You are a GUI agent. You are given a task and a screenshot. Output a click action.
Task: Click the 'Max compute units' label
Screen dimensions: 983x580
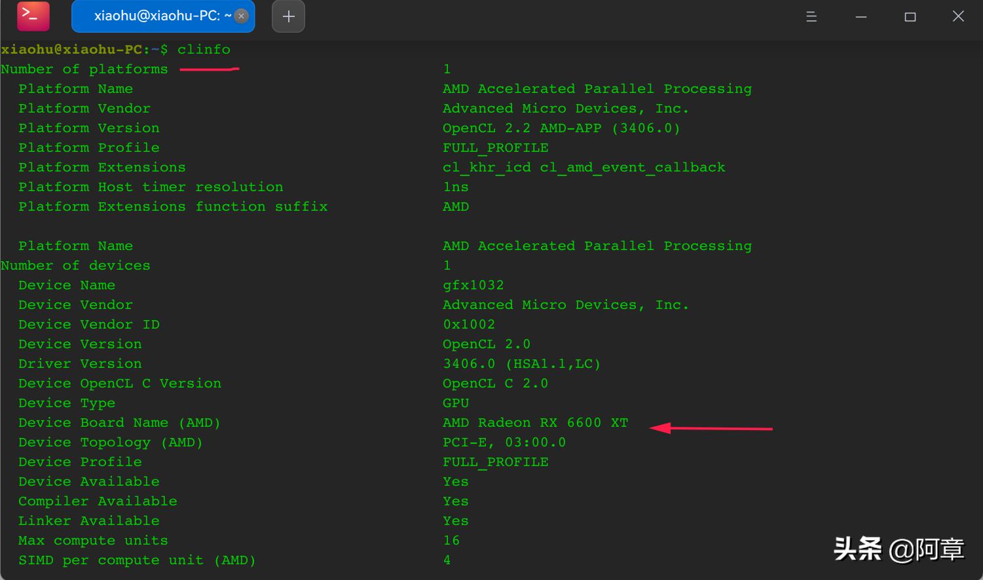tap(93, 541)
